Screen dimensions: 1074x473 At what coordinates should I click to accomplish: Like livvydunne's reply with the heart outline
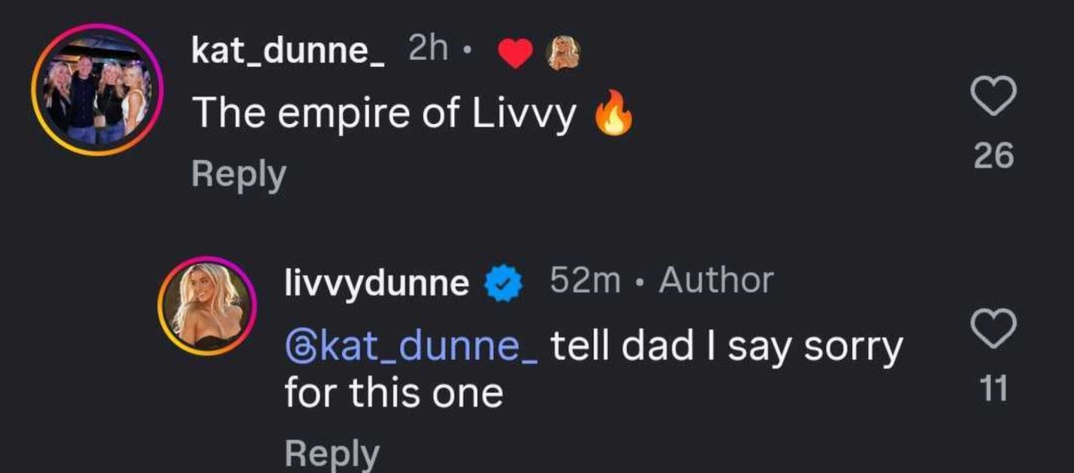coord(993,329)
